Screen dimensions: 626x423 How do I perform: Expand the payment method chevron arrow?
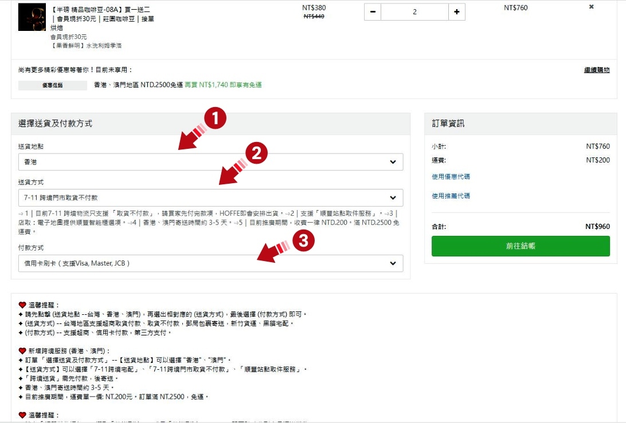(393, 263)
